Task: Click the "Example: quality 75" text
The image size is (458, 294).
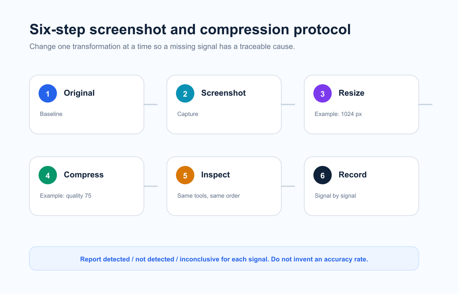Action: [x=66, y=196]
